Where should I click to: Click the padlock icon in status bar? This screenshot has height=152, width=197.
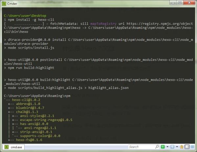click(182, 147)
